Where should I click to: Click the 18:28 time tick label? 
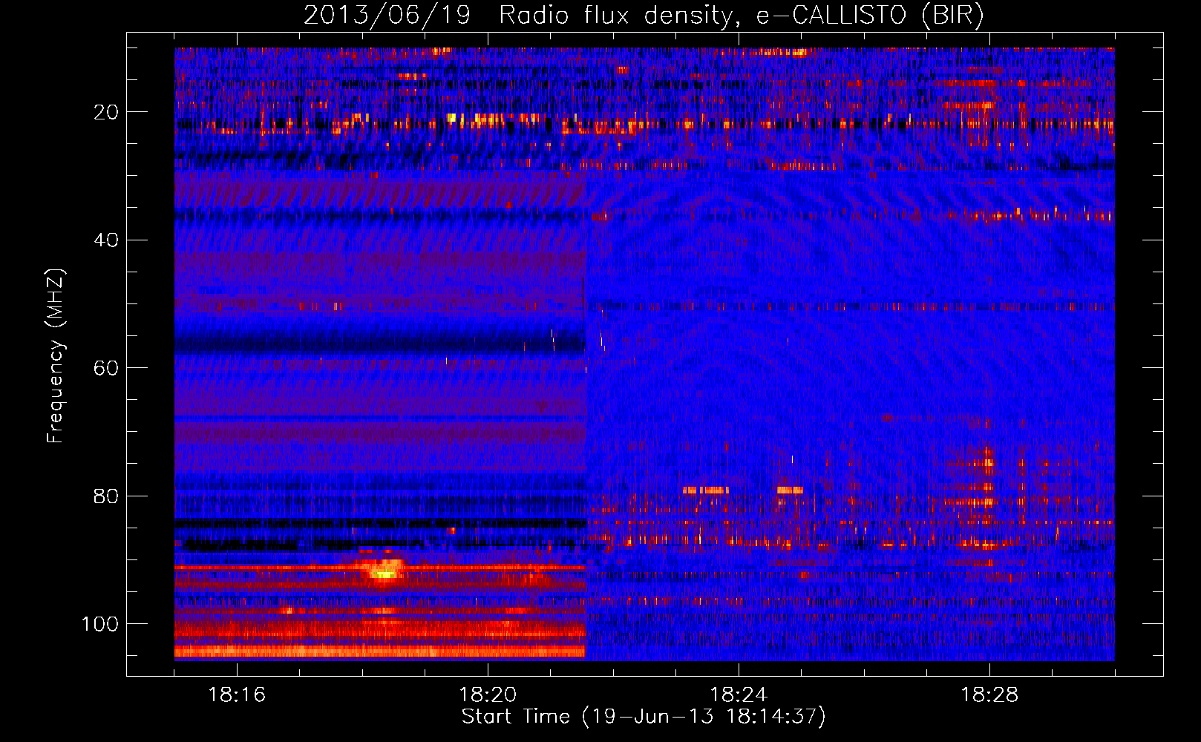[989, 695]
